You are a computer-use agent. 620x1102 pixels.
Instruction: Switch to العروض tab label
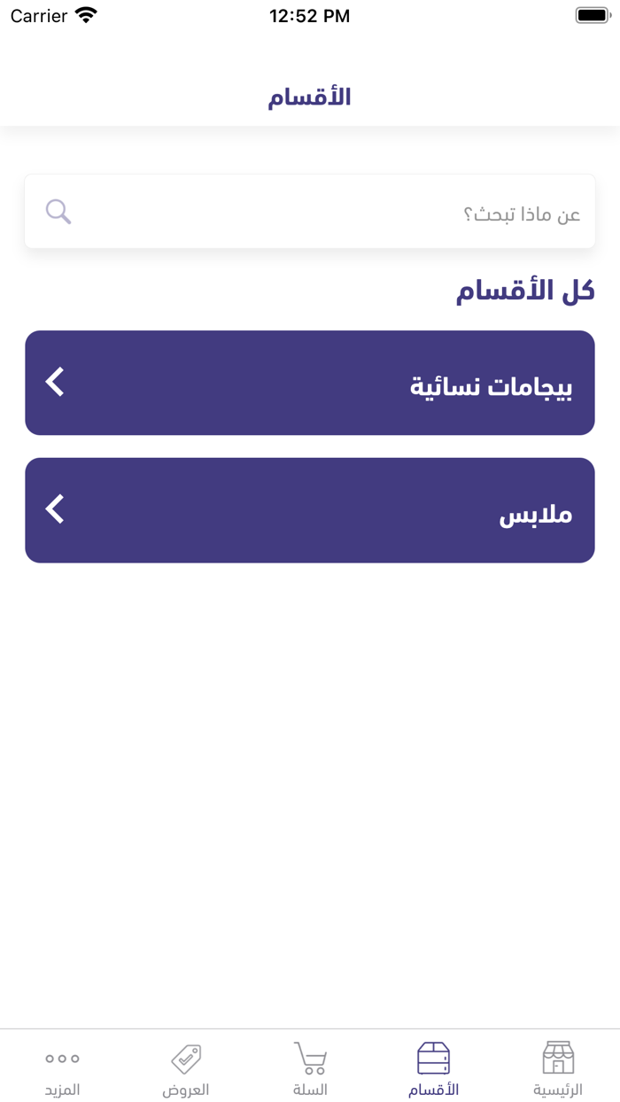pos(186,1090)
